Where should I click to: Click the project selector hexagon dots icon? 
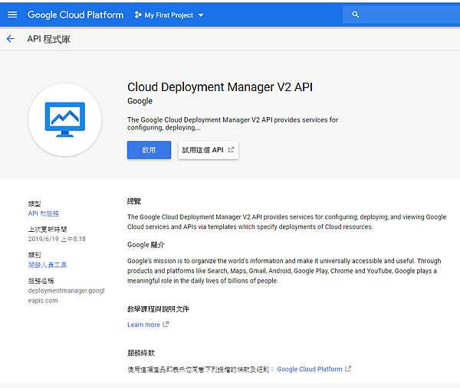coord(137,15)
